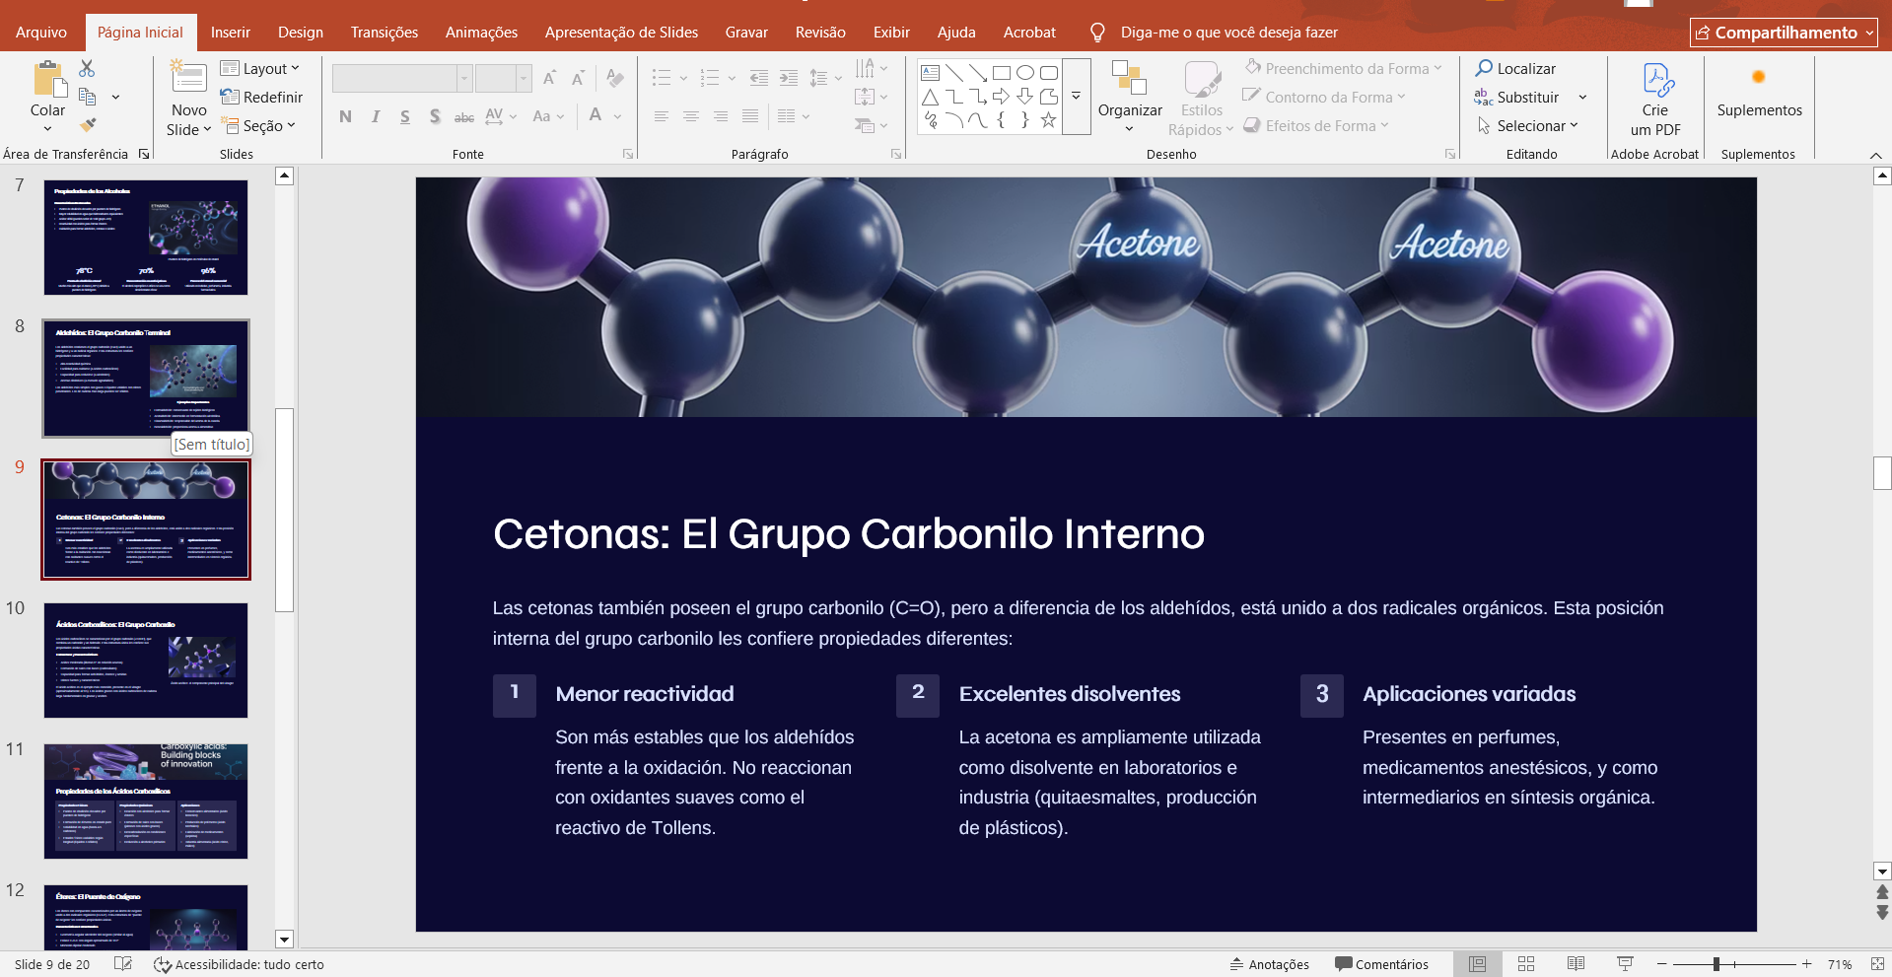Open the Seção dropdown

pyautogui.click(x=258, y=125)
